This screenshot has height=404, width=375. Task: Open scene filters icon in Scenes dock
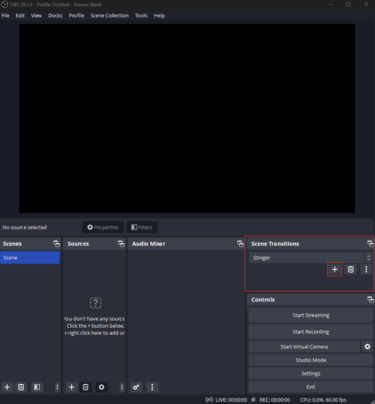tap(37, 387)
